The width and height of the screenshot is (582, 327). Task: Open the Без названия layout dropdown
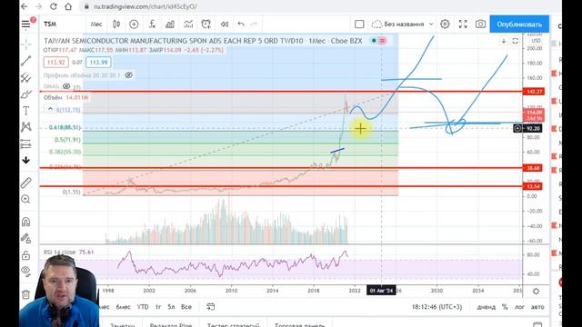pos(403,25)
